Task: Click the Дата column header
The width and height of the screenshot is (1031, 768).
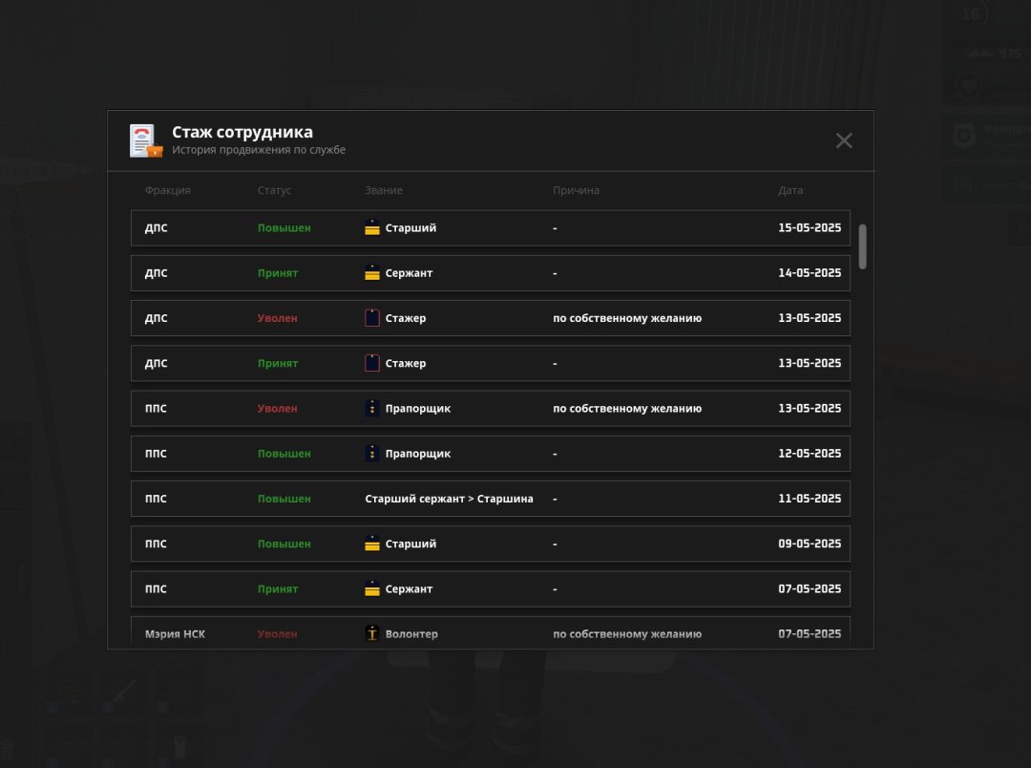Action: (x=790, y=190)
